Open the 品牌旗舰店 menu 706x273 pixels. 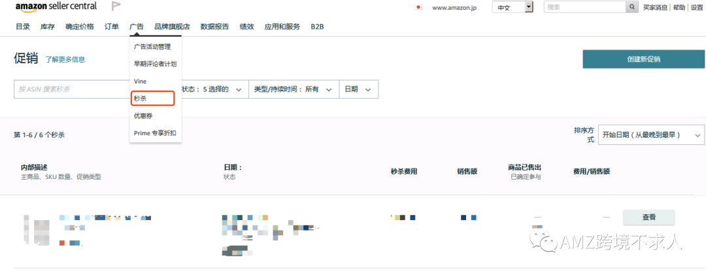(172, 27)
